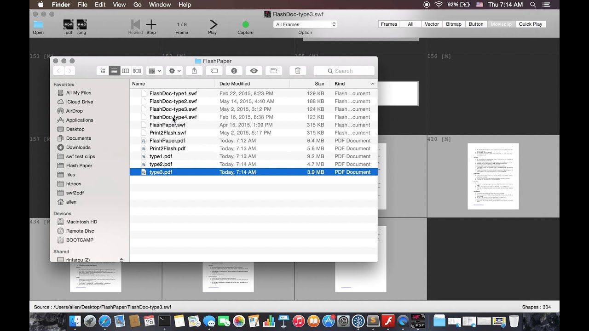Screen dimensions: 589x331
Task: Click the Finder Search field
Action: [344, 71]
